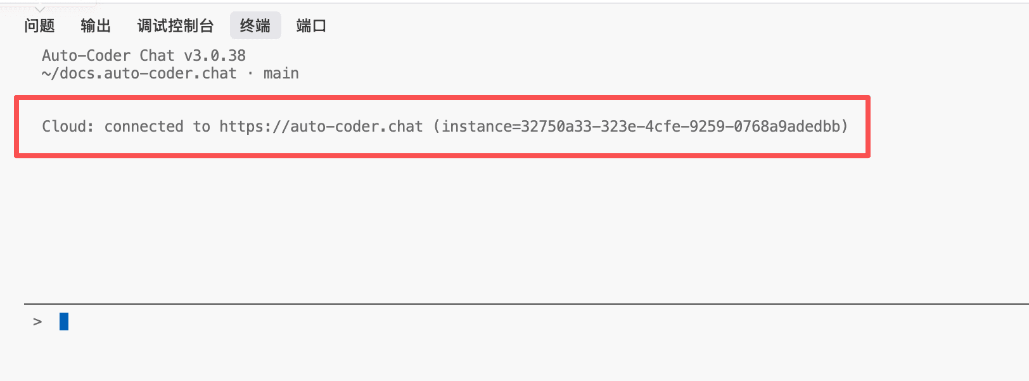This screenshot has width=1029, height=381.
Task: Click the Auto-Coder product name text
Action: click(x=86, y=56)
